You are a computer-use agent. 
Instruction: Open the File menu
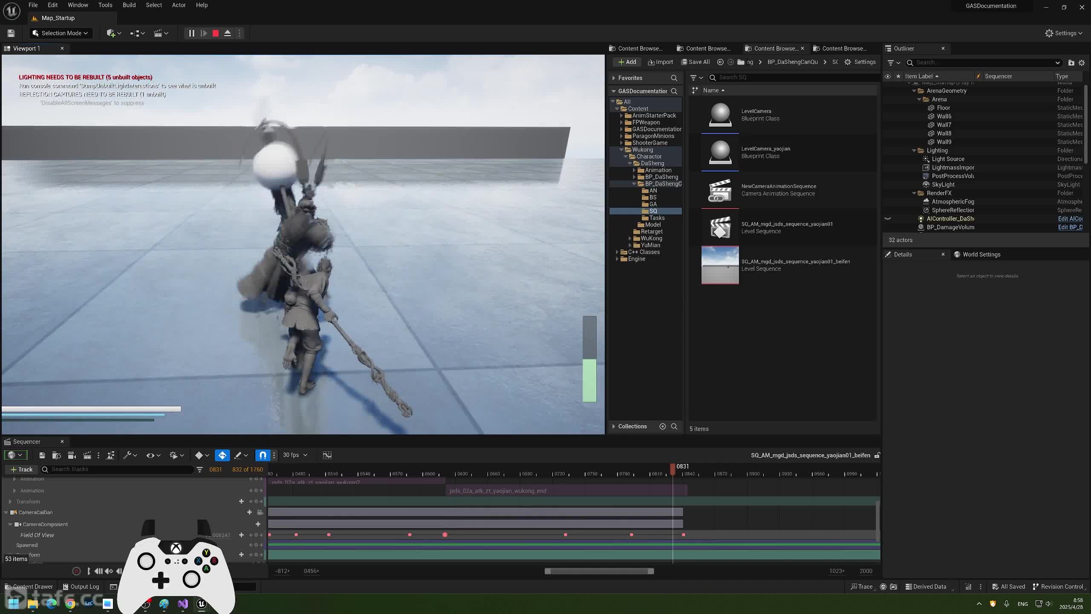pos(33,5)
